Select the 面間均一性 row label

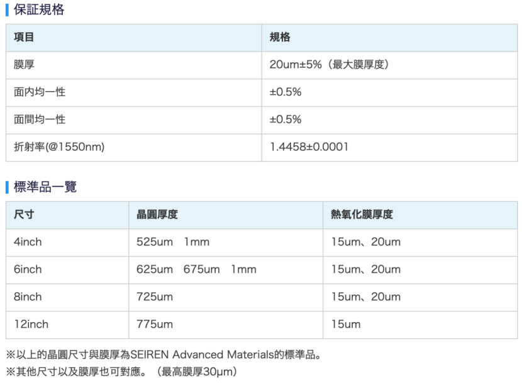[40, 120]
